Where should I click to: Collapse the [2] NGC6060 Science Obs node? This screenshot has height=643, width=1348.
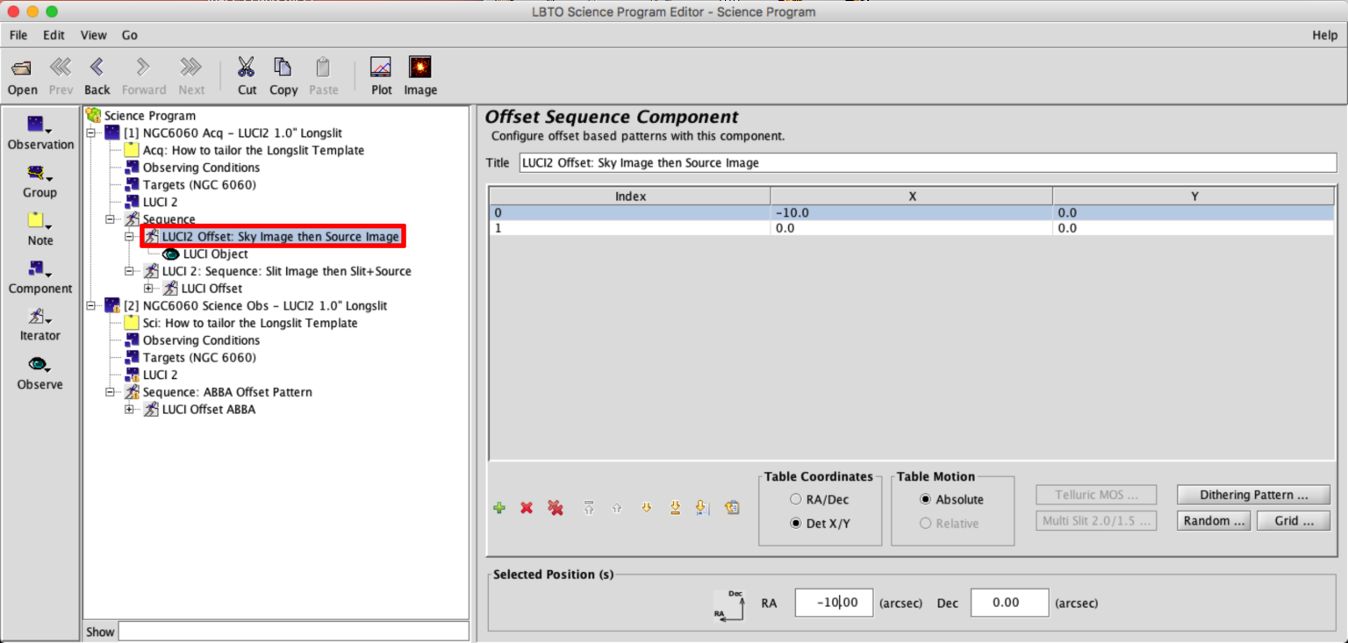click(90, 305)
